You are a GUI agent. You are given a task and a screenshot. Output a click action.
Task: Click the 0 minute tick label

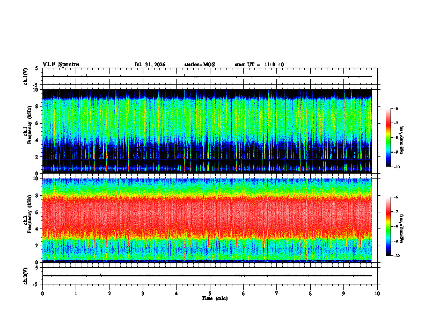42,294
